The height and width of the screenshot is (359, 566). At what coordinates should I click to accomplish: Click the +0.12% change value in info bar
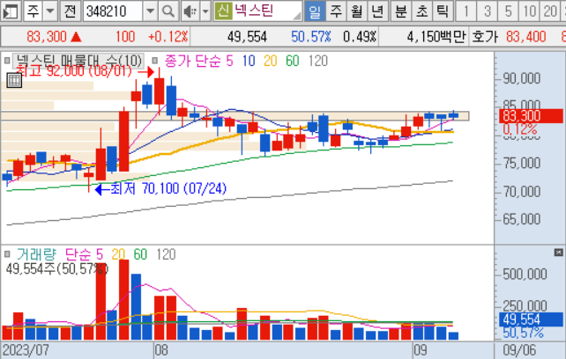click(x=168, y=36)
